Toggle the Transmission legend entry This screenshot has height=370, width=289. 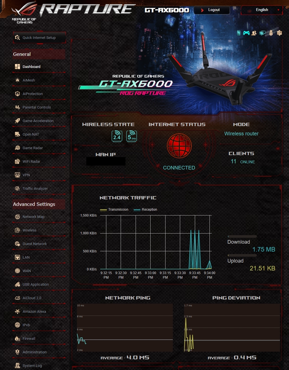[x=114, y=210]
